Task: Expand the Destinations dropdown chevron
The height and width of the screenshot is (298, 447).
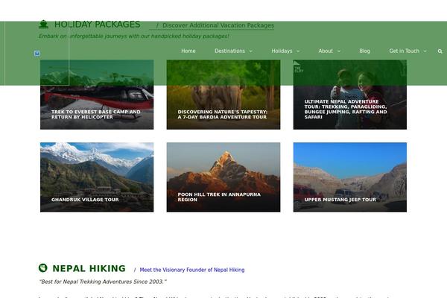Action: [250, 51]
